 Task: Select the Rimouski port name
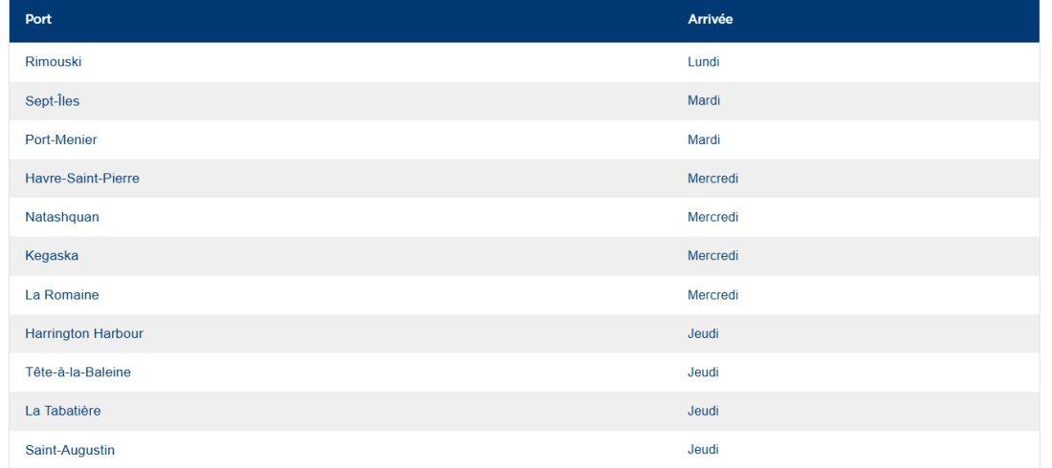(x=55, y=62)
